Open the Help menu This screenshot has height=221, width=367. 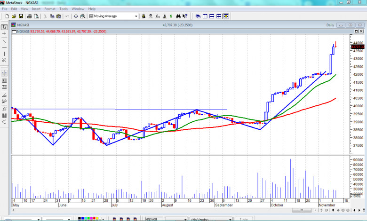pyautogui.click(x=92, y=9)
